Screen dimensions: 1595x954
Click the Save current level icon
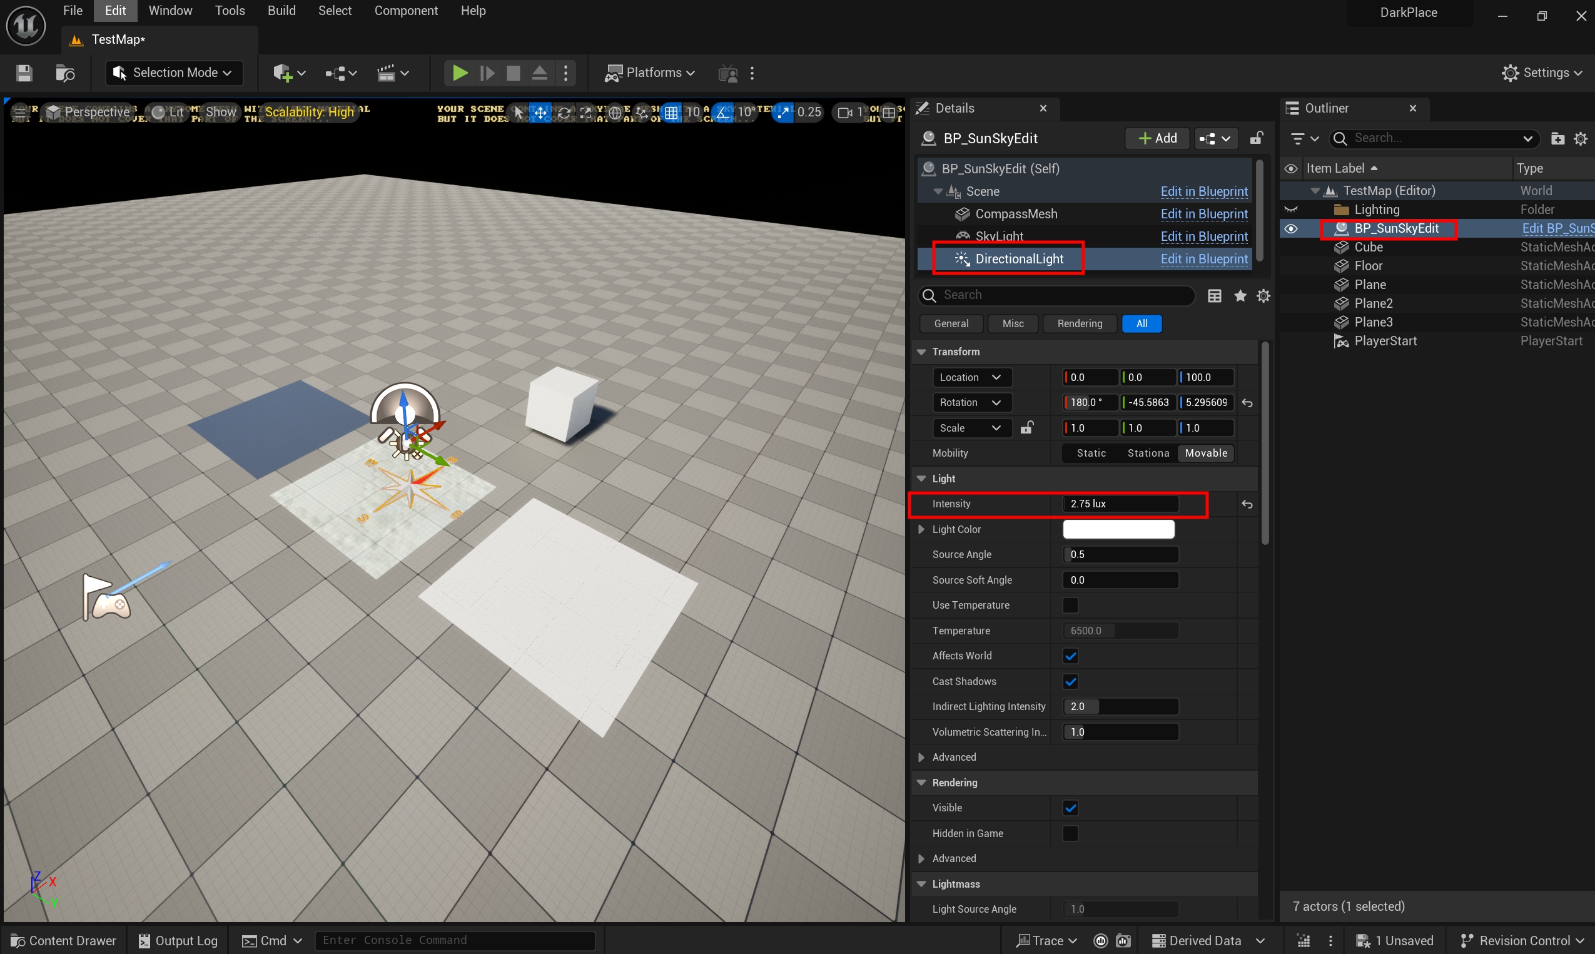click(x=24, y=73)
